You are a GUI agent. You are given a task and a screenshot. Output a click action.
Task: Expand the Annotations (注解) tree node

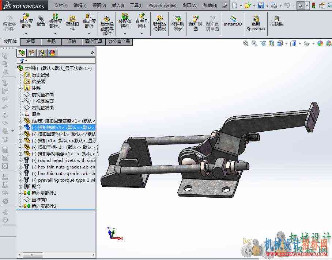[x=20, y=88]
